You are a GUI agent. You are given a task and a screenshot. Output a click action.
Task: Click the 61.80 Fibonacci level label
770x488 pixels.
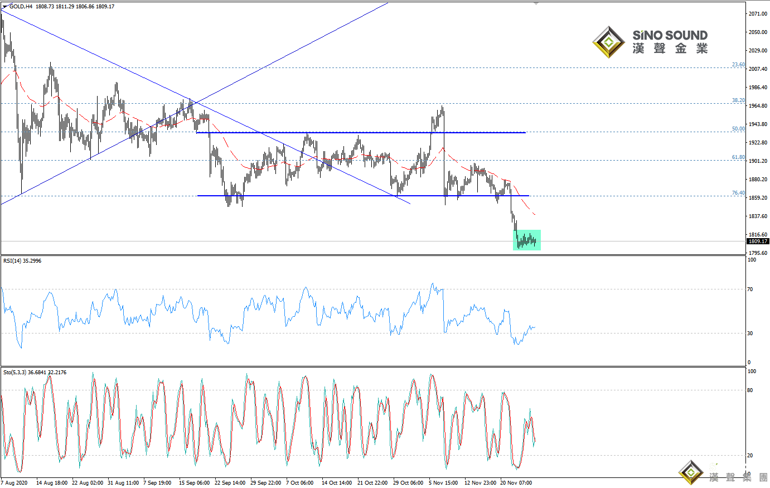coord(738,157)
